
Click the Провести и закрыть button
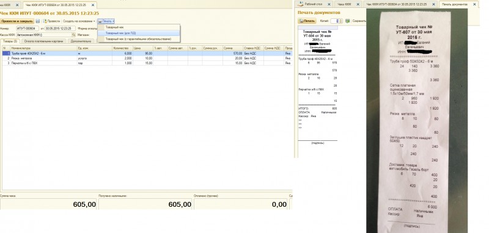[x=17, y=21]
